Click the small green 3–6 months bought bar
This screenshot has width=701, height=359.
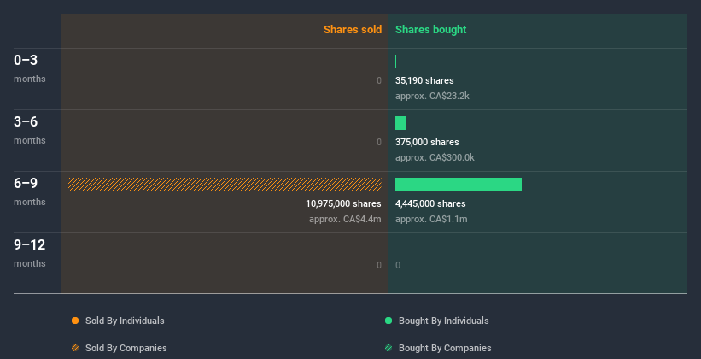tap(400, 123)
